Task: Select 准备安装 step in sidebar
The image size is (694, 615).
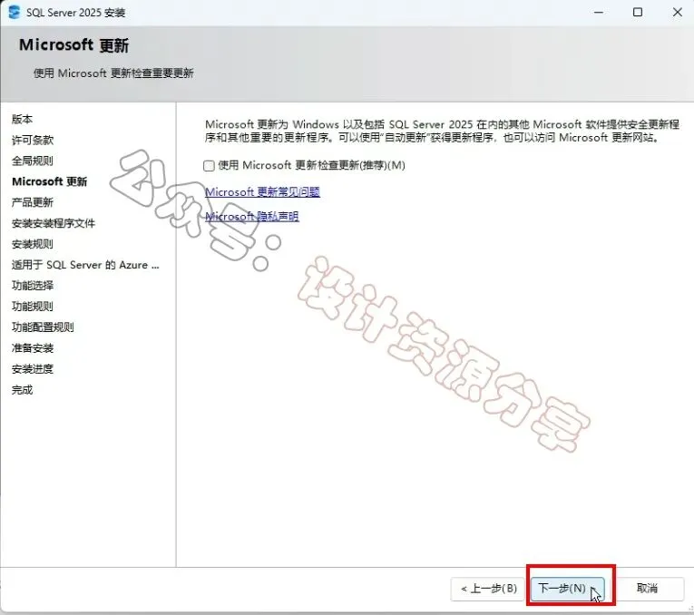Action: tap(33, 348)
